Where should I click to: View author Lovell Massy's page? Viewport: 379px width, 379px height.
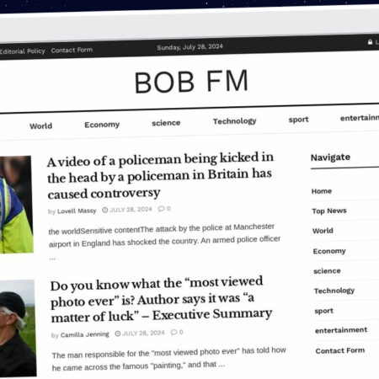77,211
